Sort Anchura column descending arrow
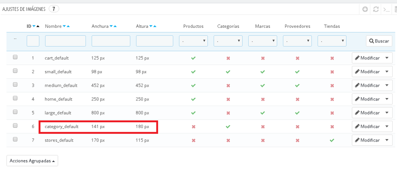 111,26
